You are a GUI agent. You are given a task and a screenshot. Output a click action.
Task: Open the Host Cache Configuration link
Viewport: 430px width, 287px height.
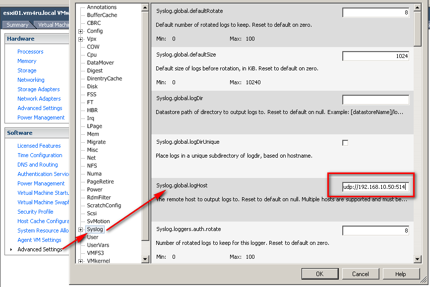point(43,221)
